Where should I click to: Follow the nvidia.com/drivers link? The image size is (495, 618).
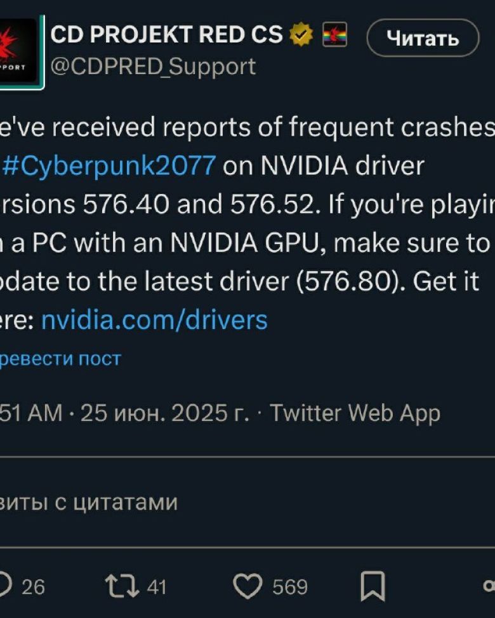tap(154, 319)
